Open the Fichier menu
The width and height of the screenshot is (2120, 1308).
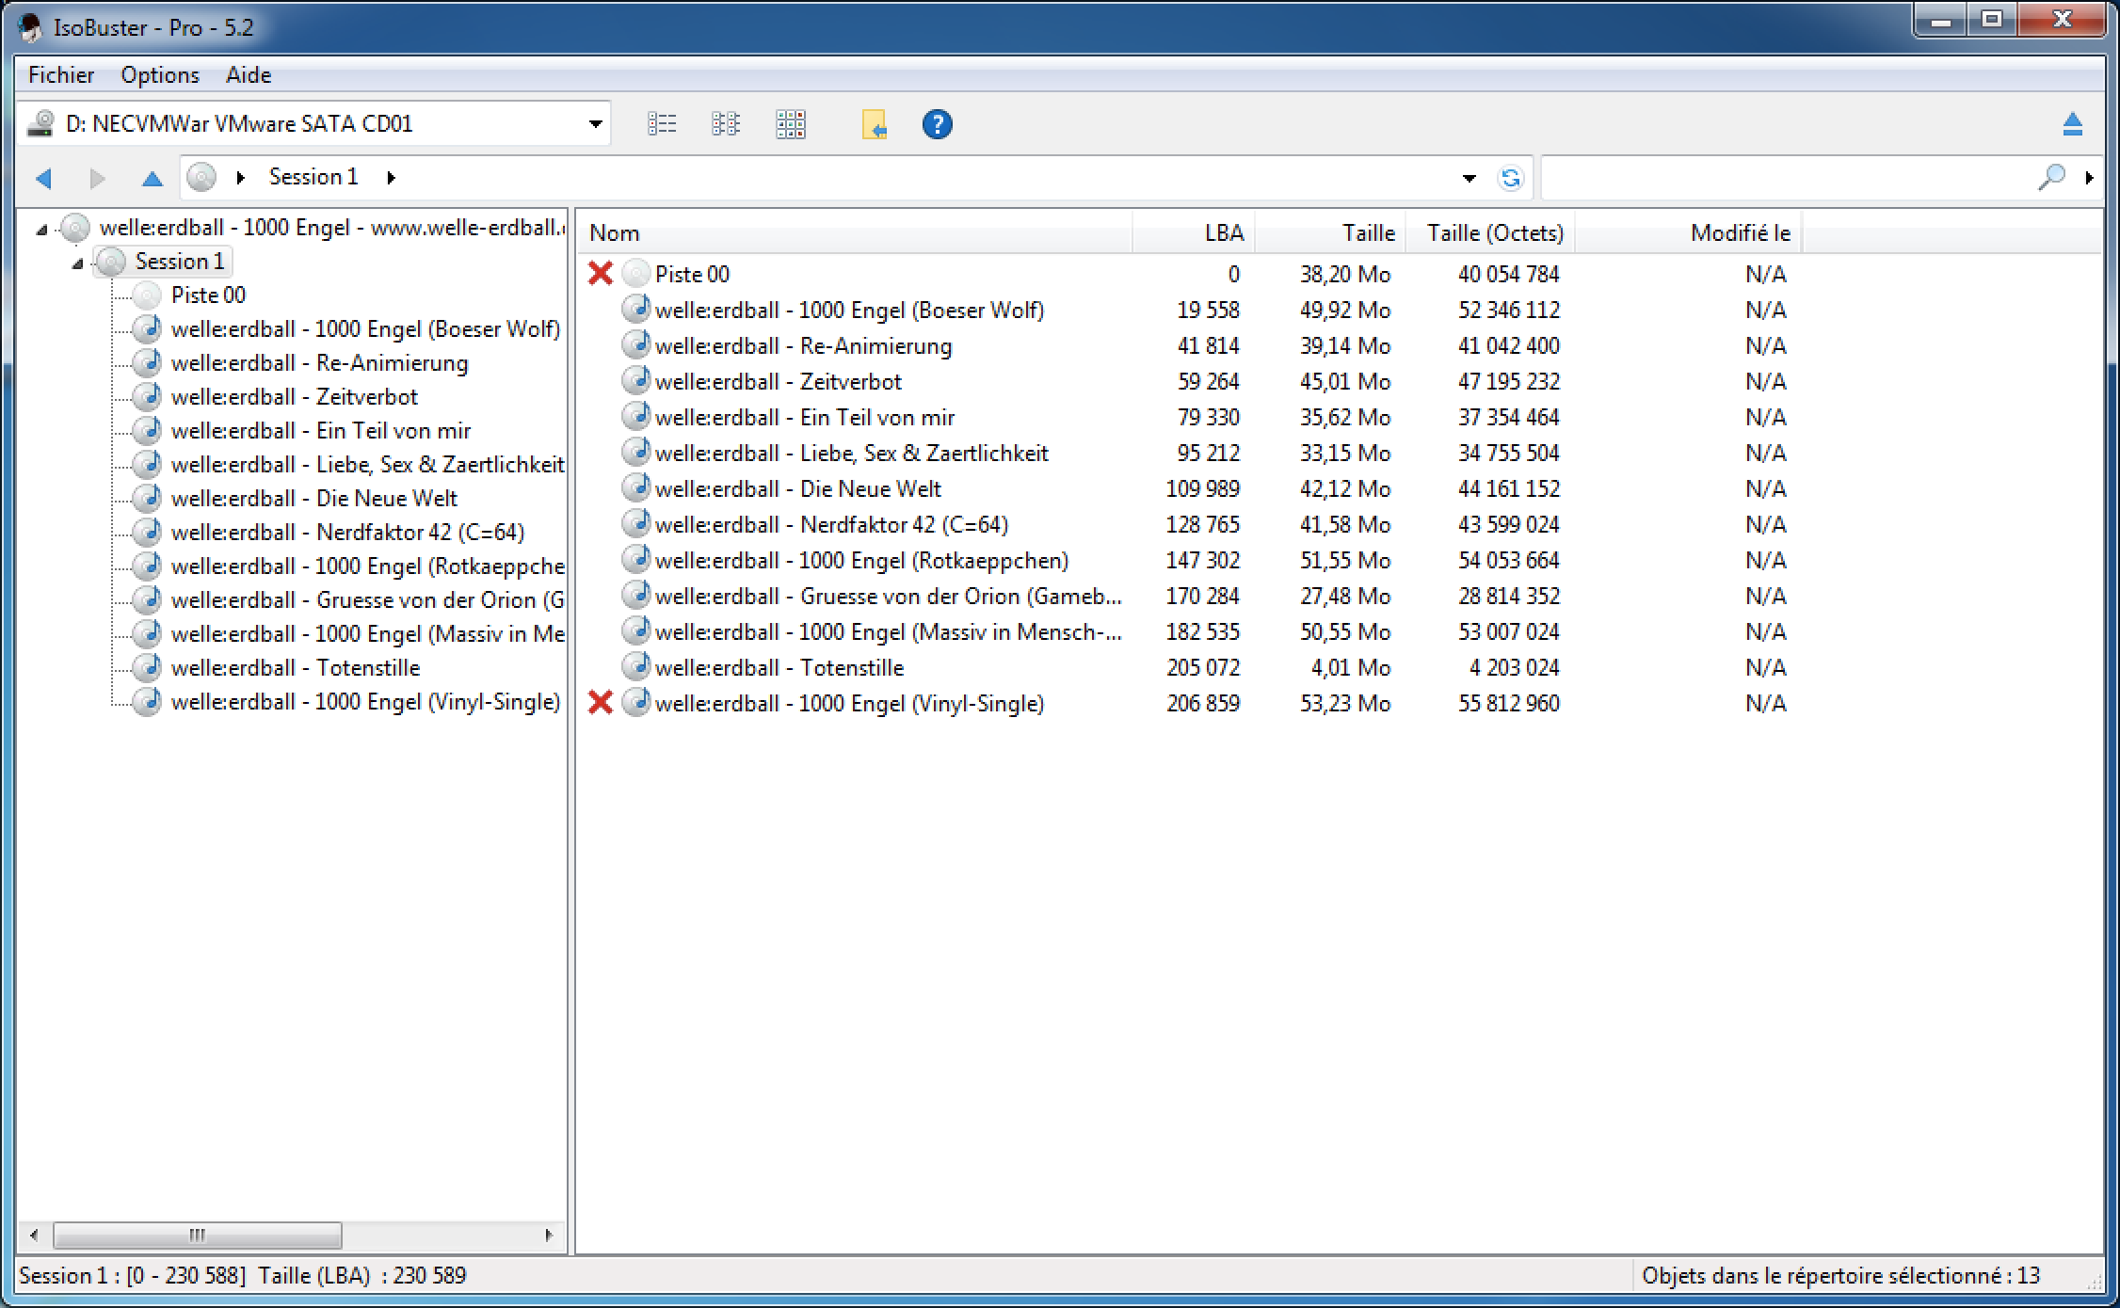tap(61, 75)
